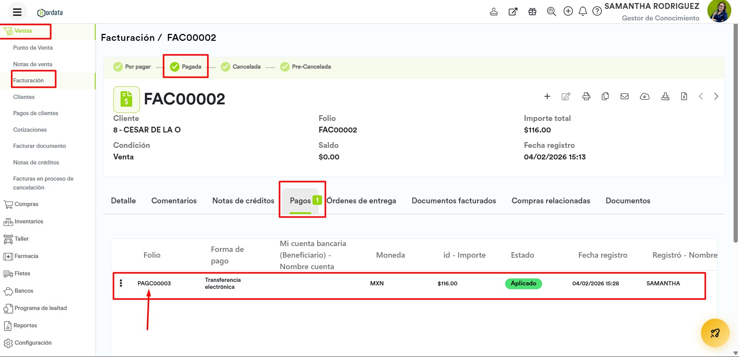Go to the previous invoice arrow

tap(701, 96)
